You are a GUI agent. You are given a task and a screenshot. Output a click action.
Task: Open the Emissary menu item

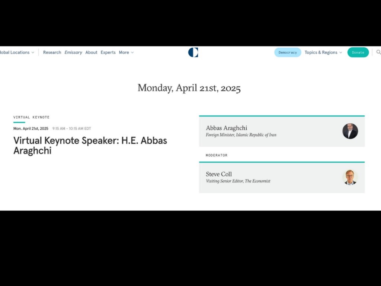tap(73, 53)
